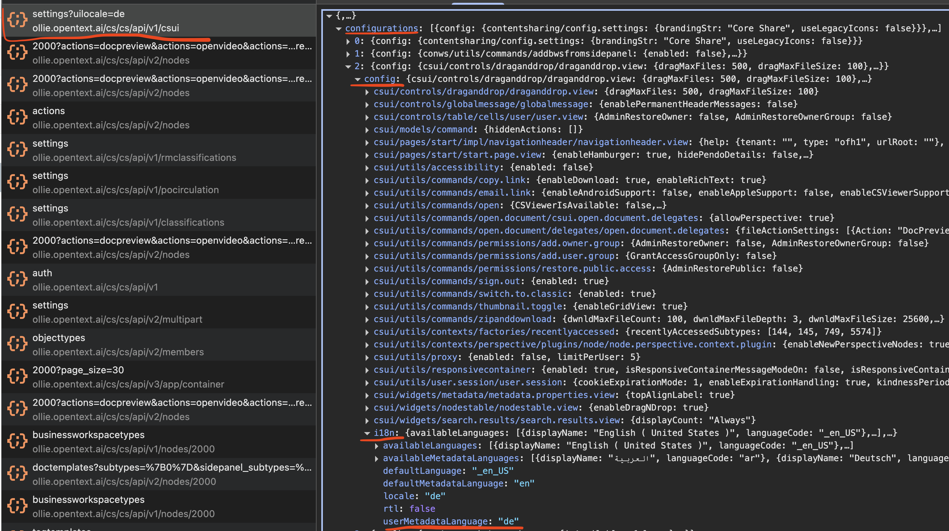The width and height of the screenshot is (949, 531).
Task: Click the rtl false property
Action: pos(409,509)
